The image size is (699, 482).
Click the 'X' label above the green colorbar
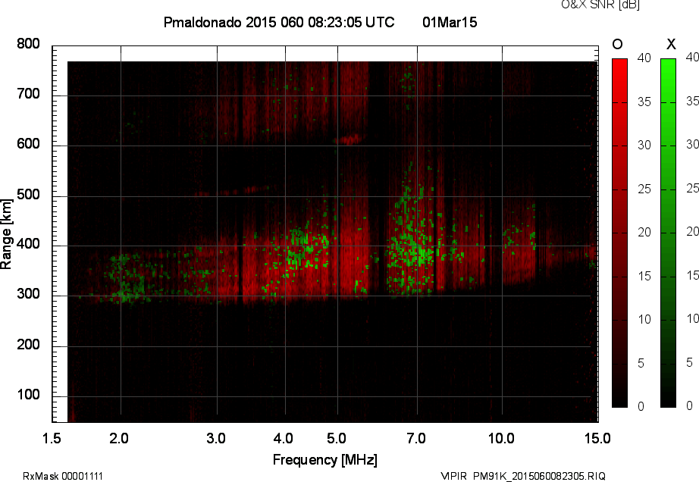tap(671, 44)
